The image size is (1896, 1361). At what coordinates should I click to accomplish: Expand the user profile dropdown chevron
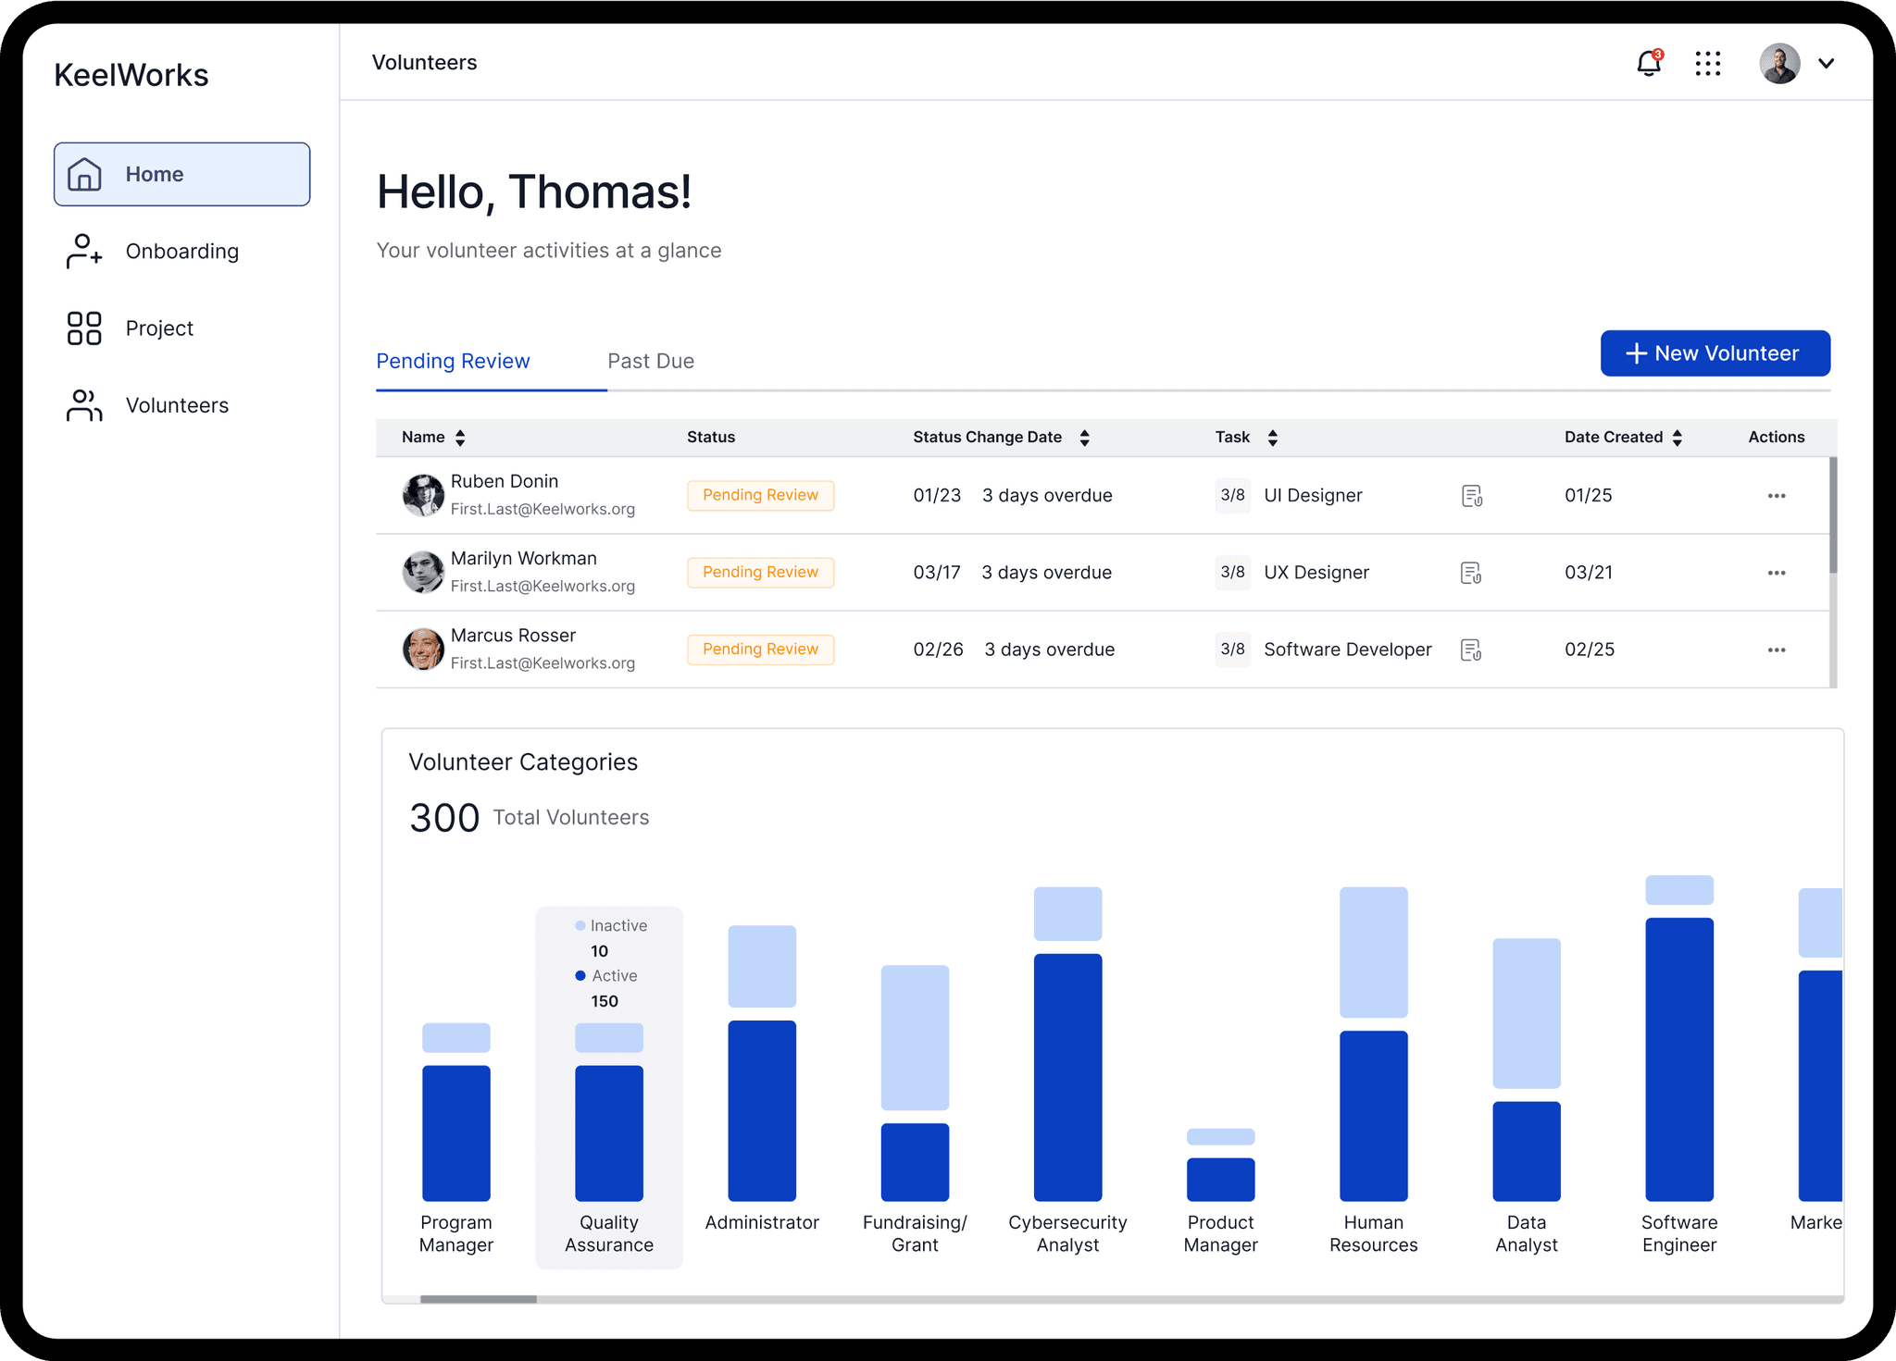coord(1826,63)
